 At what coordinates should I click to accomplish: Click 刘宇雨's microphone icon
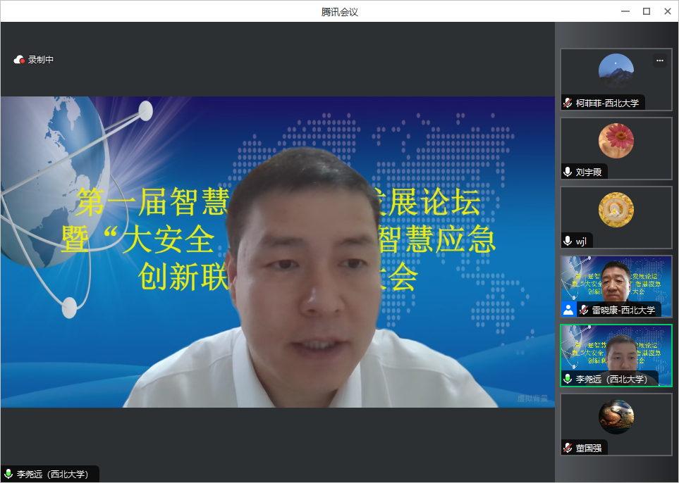point(568,172)
